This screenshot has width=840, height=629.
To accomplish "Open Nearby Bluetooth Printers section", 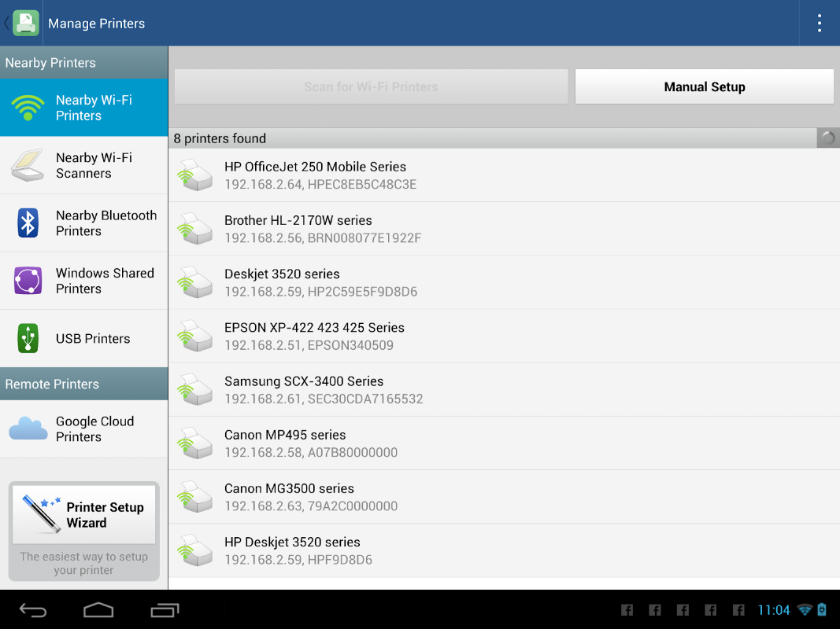I will pos(84,223).
